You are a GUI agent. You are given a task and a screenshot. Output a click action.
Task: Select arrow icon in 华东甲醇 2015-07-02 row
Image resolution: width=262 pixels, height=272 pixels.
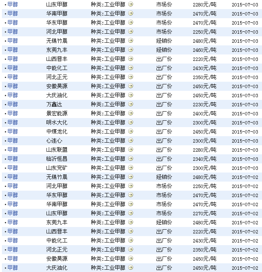[130, 195]
